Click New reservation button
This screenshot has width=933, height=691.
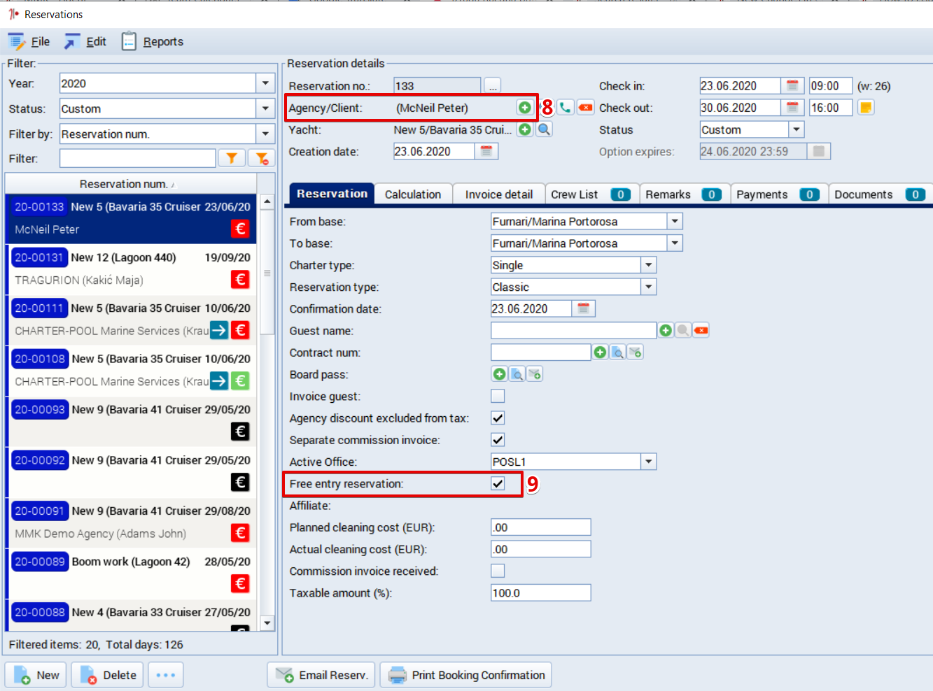tap(36, 675)
